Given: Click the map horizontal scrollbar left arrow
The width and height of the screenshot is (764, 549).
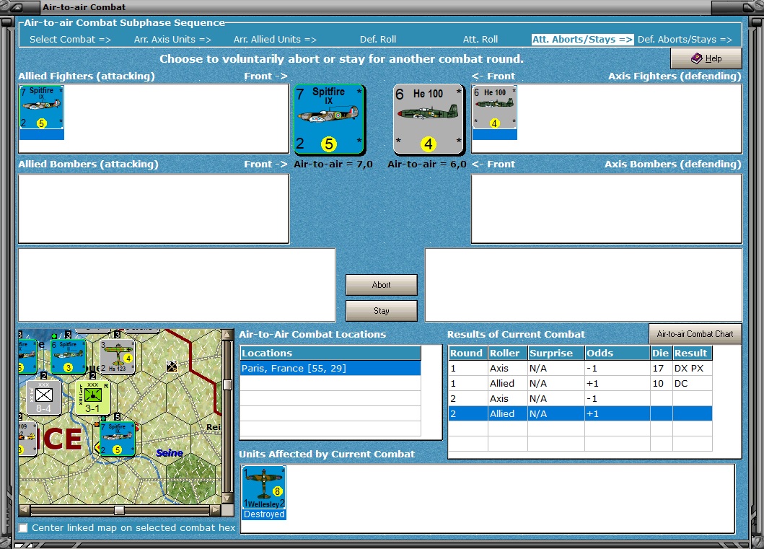Looking at the screenshot, I should pyautogui.click(x=25, y=510).
